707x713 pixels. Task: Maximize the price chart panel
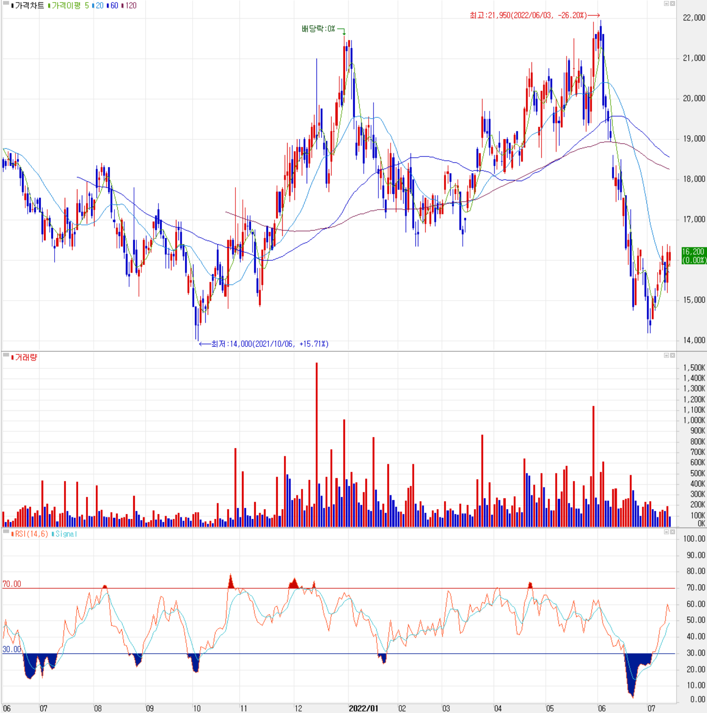666,4
